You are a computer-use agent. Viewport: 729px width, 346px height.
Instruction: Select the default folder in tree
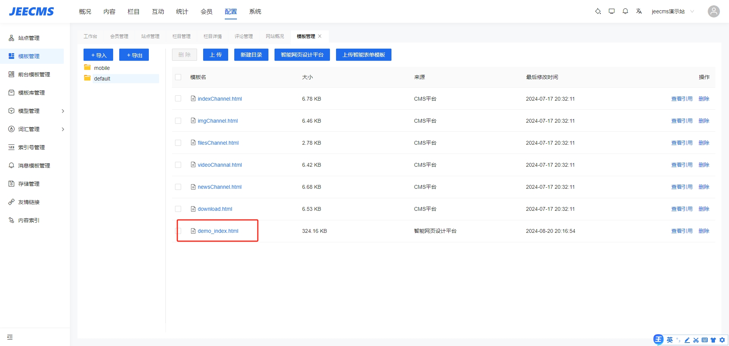(102, 79)
